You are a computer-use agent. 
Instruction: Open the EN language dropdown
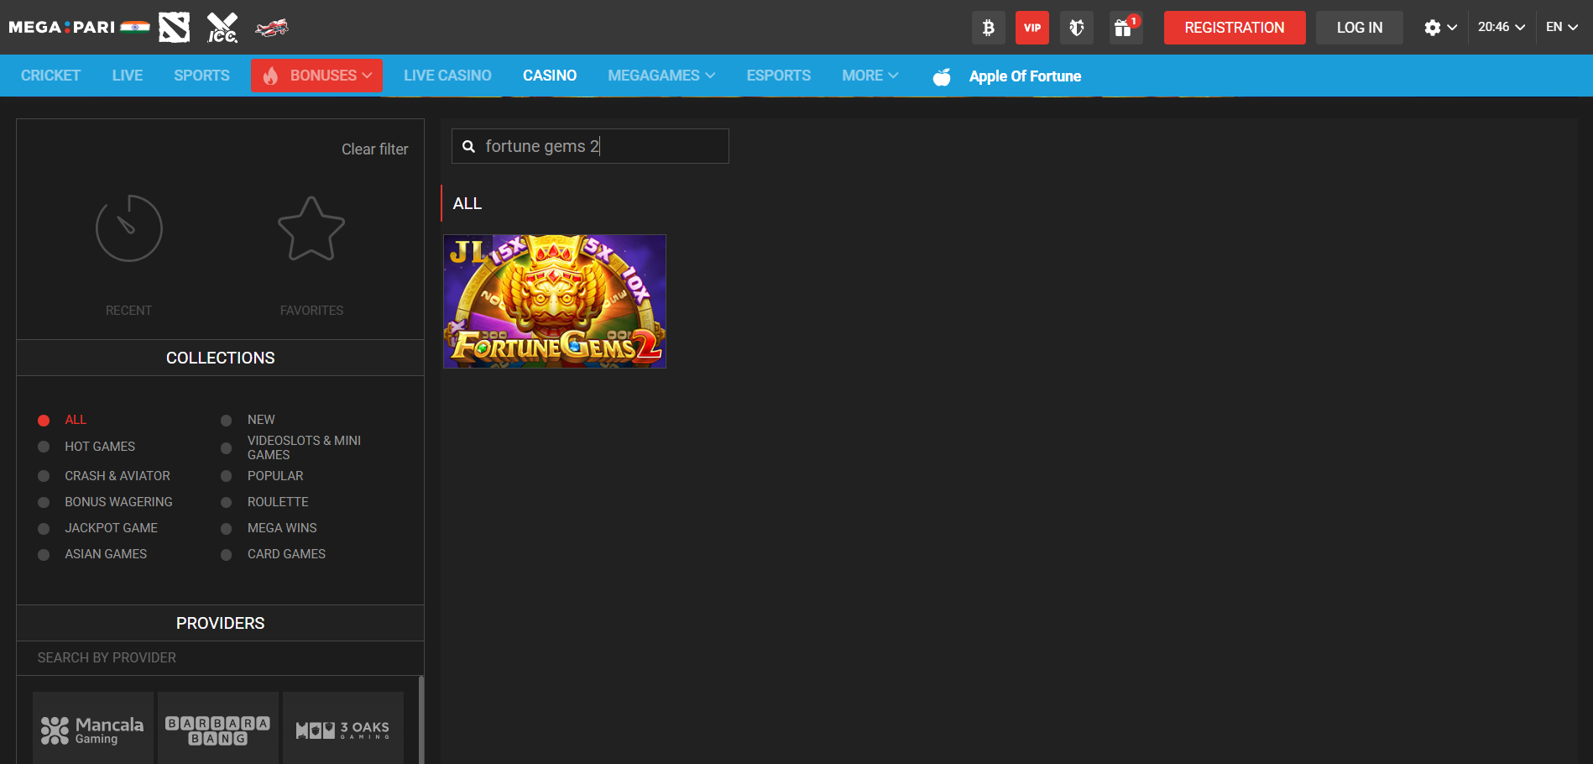[1561, 27]
